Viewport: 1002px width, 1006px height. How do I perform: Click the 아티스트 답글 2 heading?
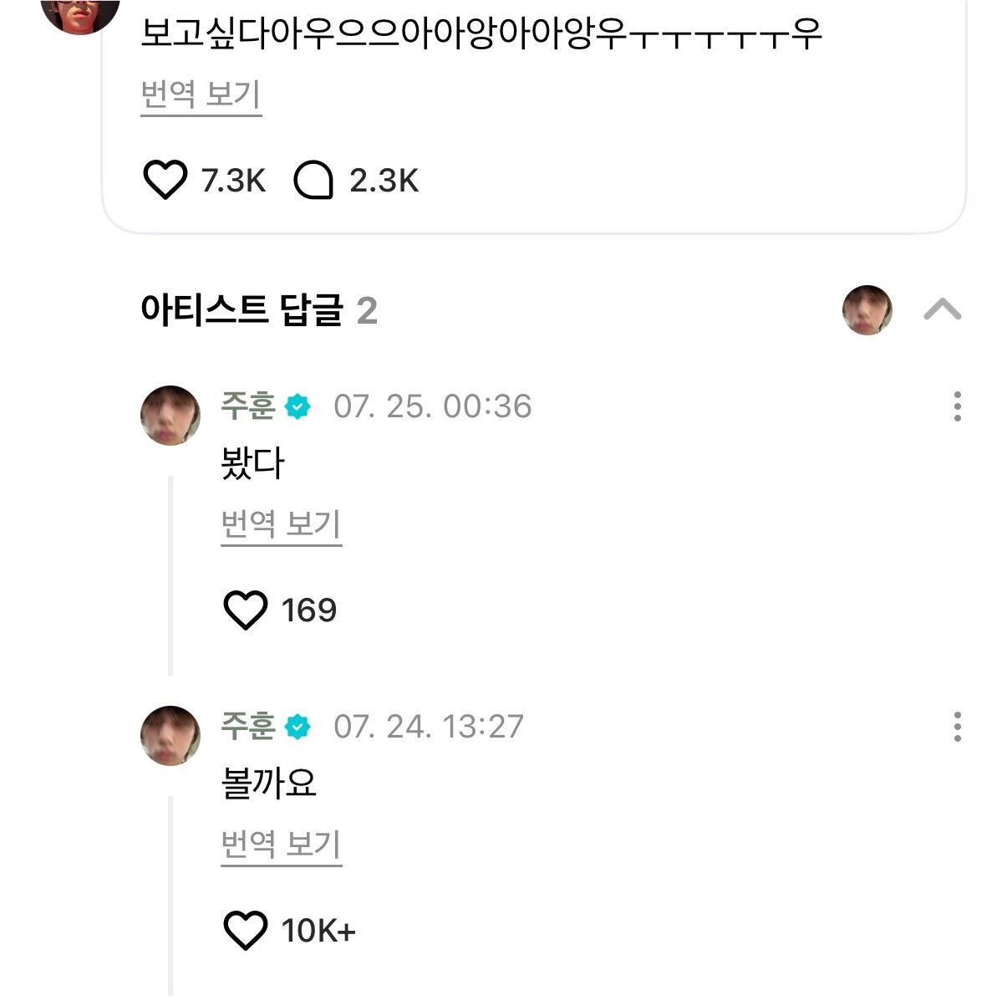[259, 310]
